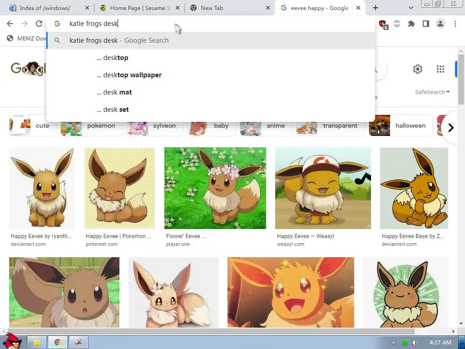465x349 pixels.
Task: Open the uBlock Origin extension icon
Action: (x=383, y=24)
